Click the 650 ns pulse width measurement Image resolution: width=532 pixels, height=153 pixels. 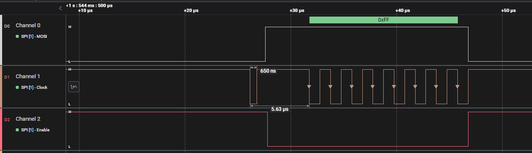pos(268,71)
